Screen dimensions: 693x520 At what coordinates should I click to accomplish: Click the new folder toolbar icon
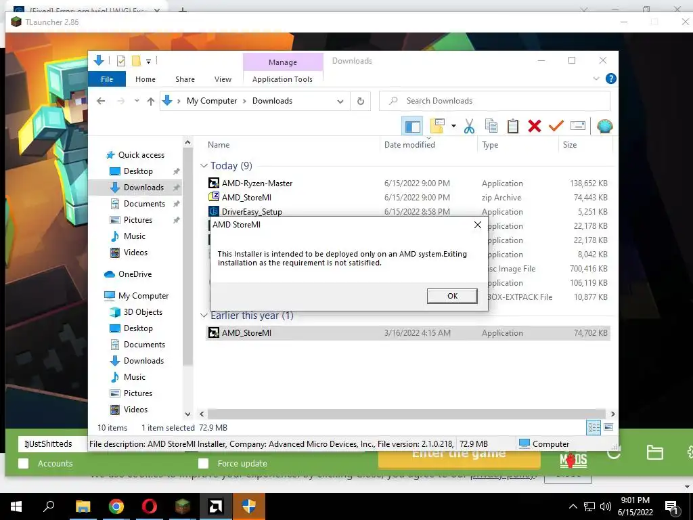point(437,126)
